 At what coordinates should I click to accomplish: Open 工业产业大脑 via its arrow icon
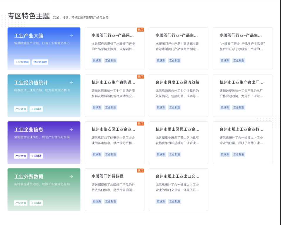click(x=71, y=35)
